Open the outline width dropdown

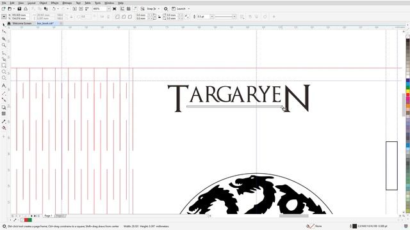click(212, 17)
